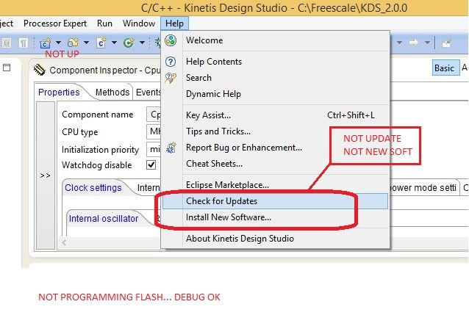This screenshot has width=469, height=326.
Task: Toggle the Watchdog disable checkbox
Action: (151, 165)
